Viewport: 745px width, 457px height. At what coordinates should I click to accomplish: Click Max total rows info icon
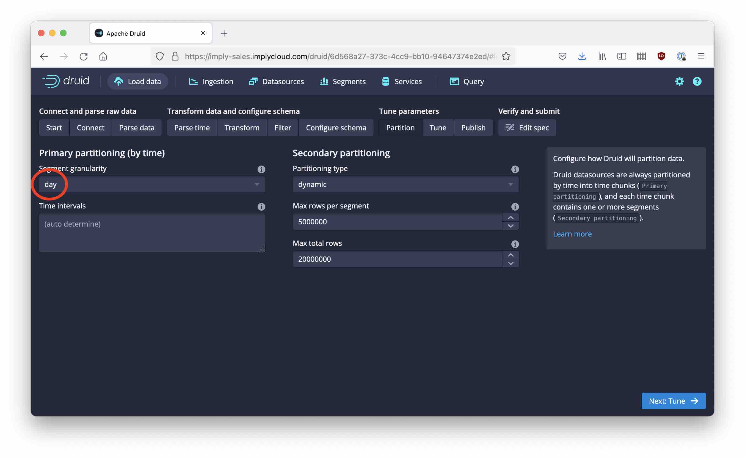tap(515, 244)
